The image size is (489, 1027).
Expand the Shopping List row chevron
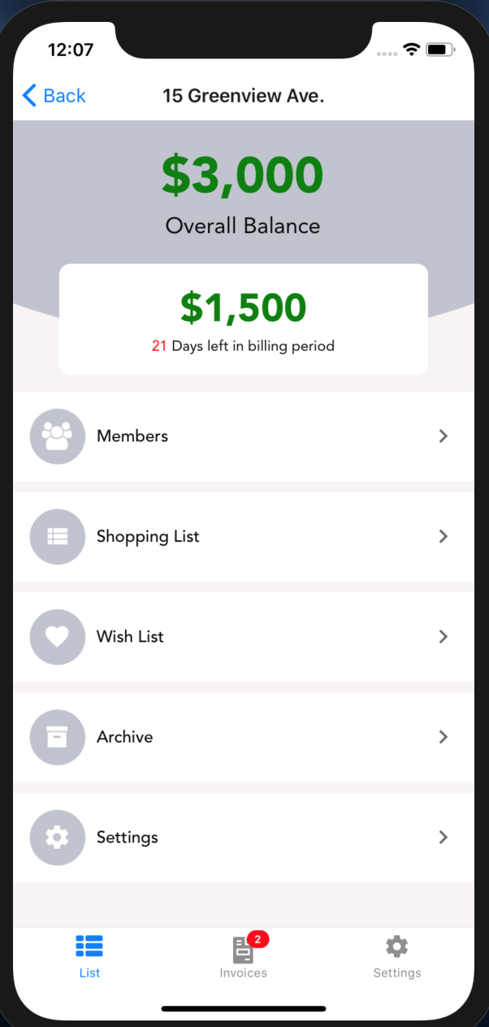(444, 536)
